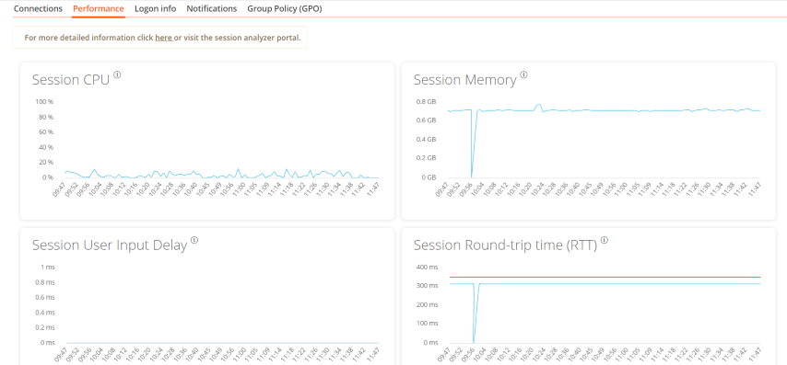Click the Session Memory info icon
This screenshot has height=365, width=787.
point(523,74)
